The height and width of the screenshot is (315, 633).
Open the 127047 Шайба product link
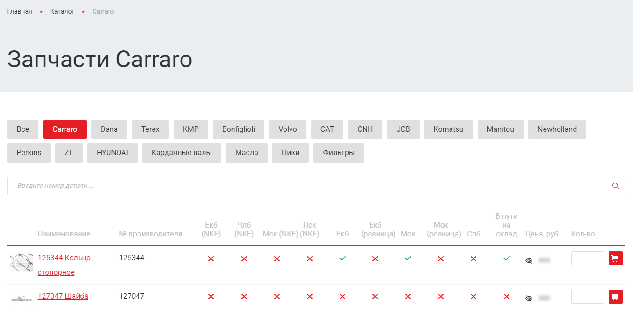tap(63, 296)
